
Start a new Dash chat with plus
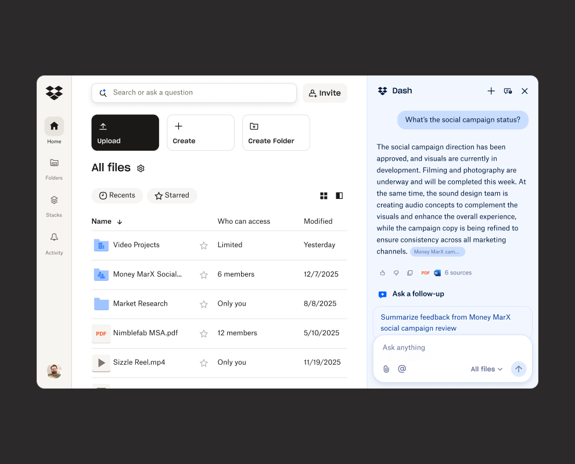(491, 91)
